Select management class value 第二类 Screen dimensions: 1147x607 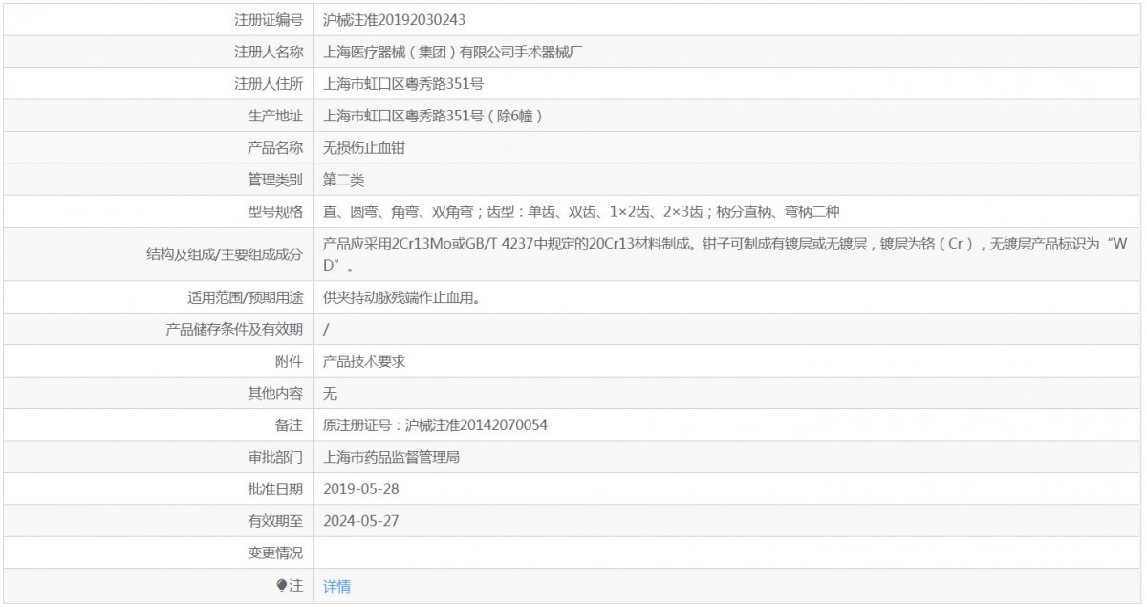pos(344,180)
